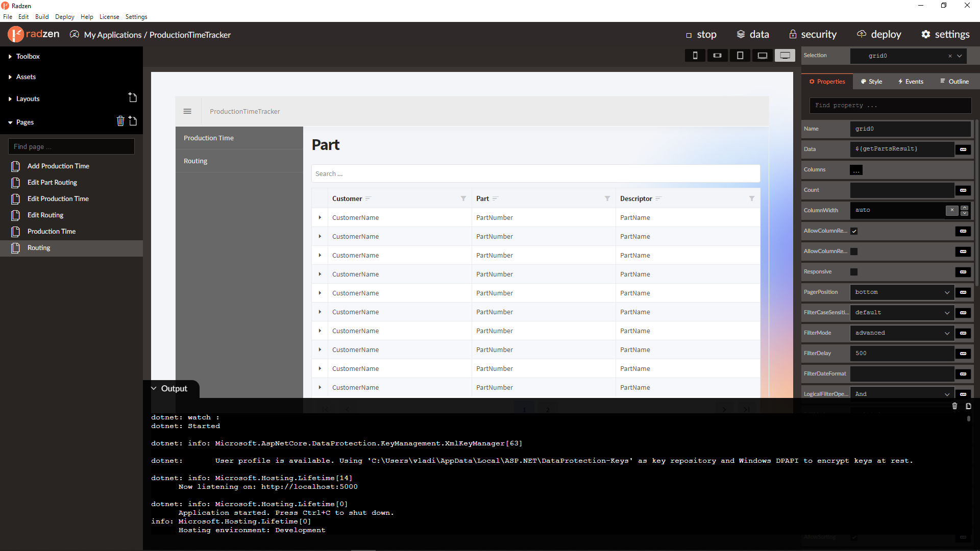Image resolution: width=980 pixels, height=551 pixels.
Task: Open the settings section
Action: tap(945, 34)
